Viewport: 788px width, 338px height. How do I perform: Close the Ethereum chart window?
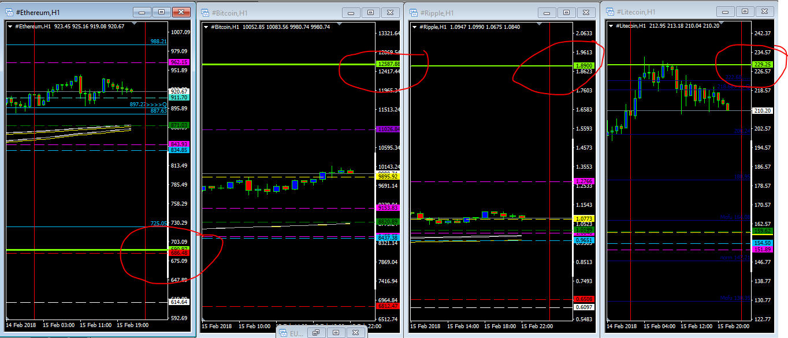[x=181, y=12]
